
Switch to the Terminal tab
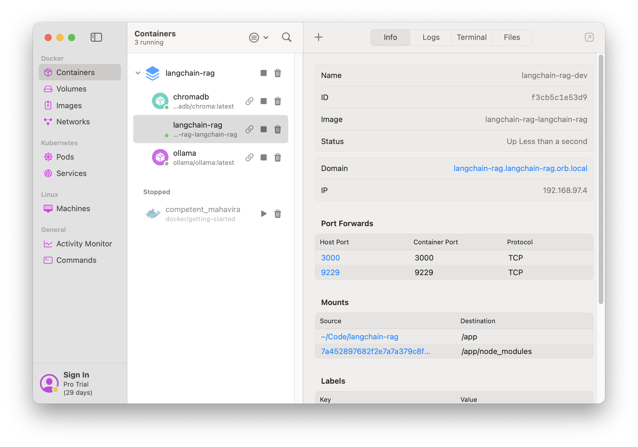click(471, 37)
